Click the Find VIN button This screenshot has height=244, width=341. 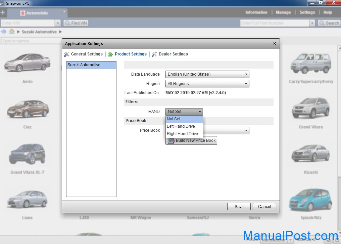click(x=76, y=23)
